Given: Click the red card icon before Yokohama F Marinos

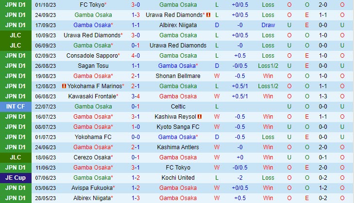Looking at the screenshot, I should click(64, 86).
